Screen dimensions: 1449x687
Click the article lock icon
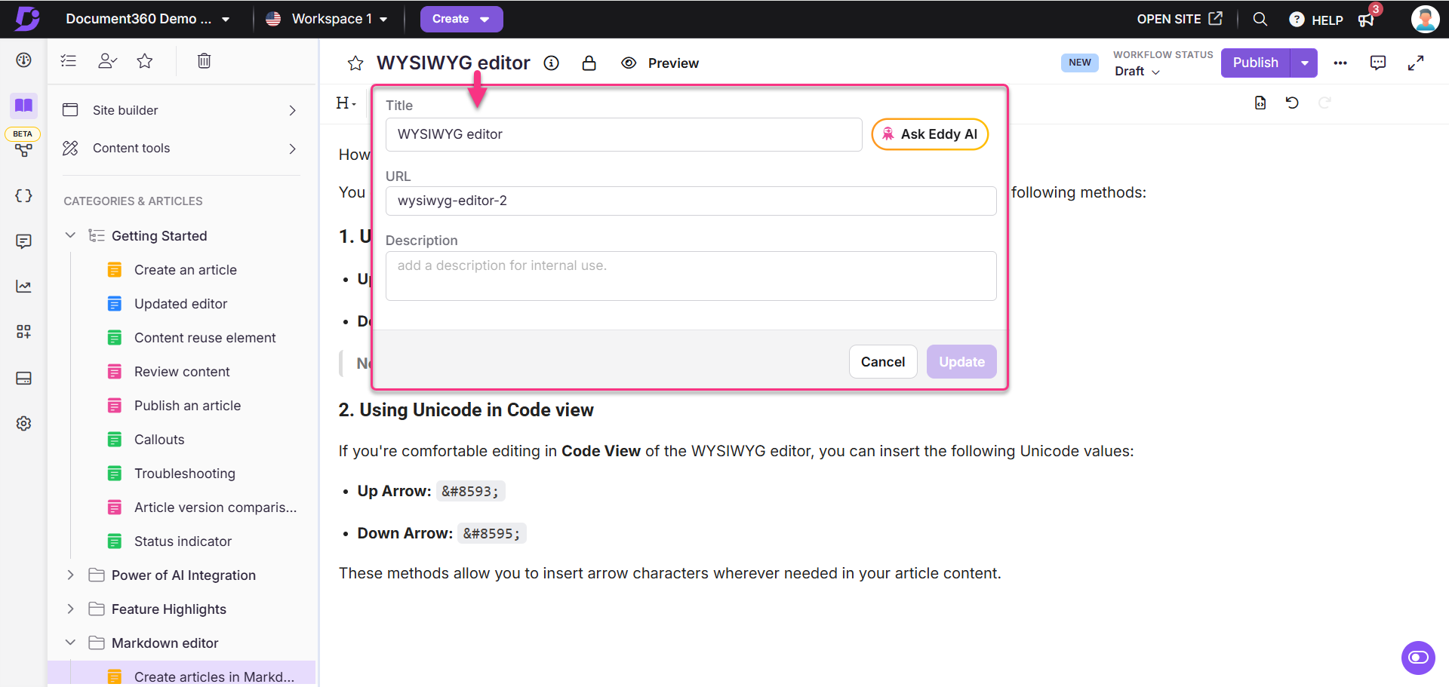589,63
